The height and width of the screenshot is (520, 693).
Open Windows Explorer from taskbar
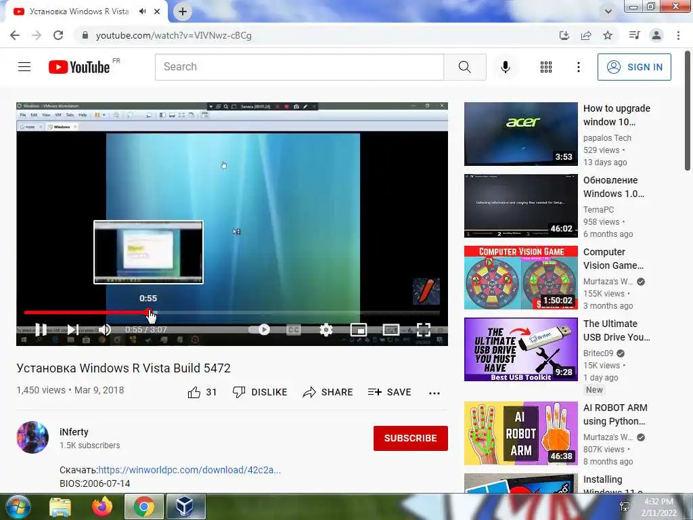click(60, 507)
